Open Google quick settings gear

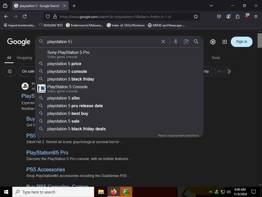click(x=213, y=42)
